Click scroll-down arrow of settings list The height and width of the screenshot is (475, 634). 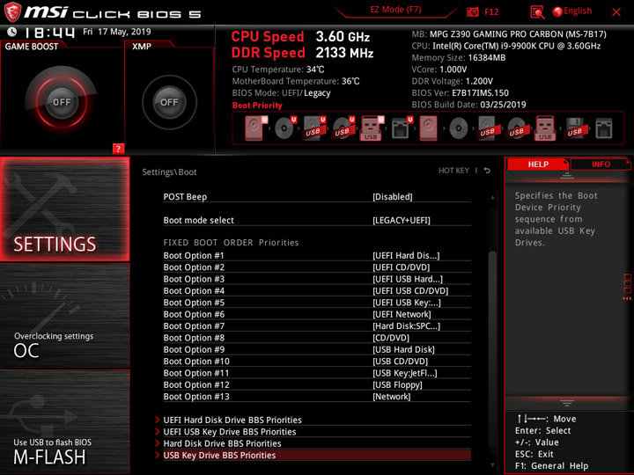[492, 465]
